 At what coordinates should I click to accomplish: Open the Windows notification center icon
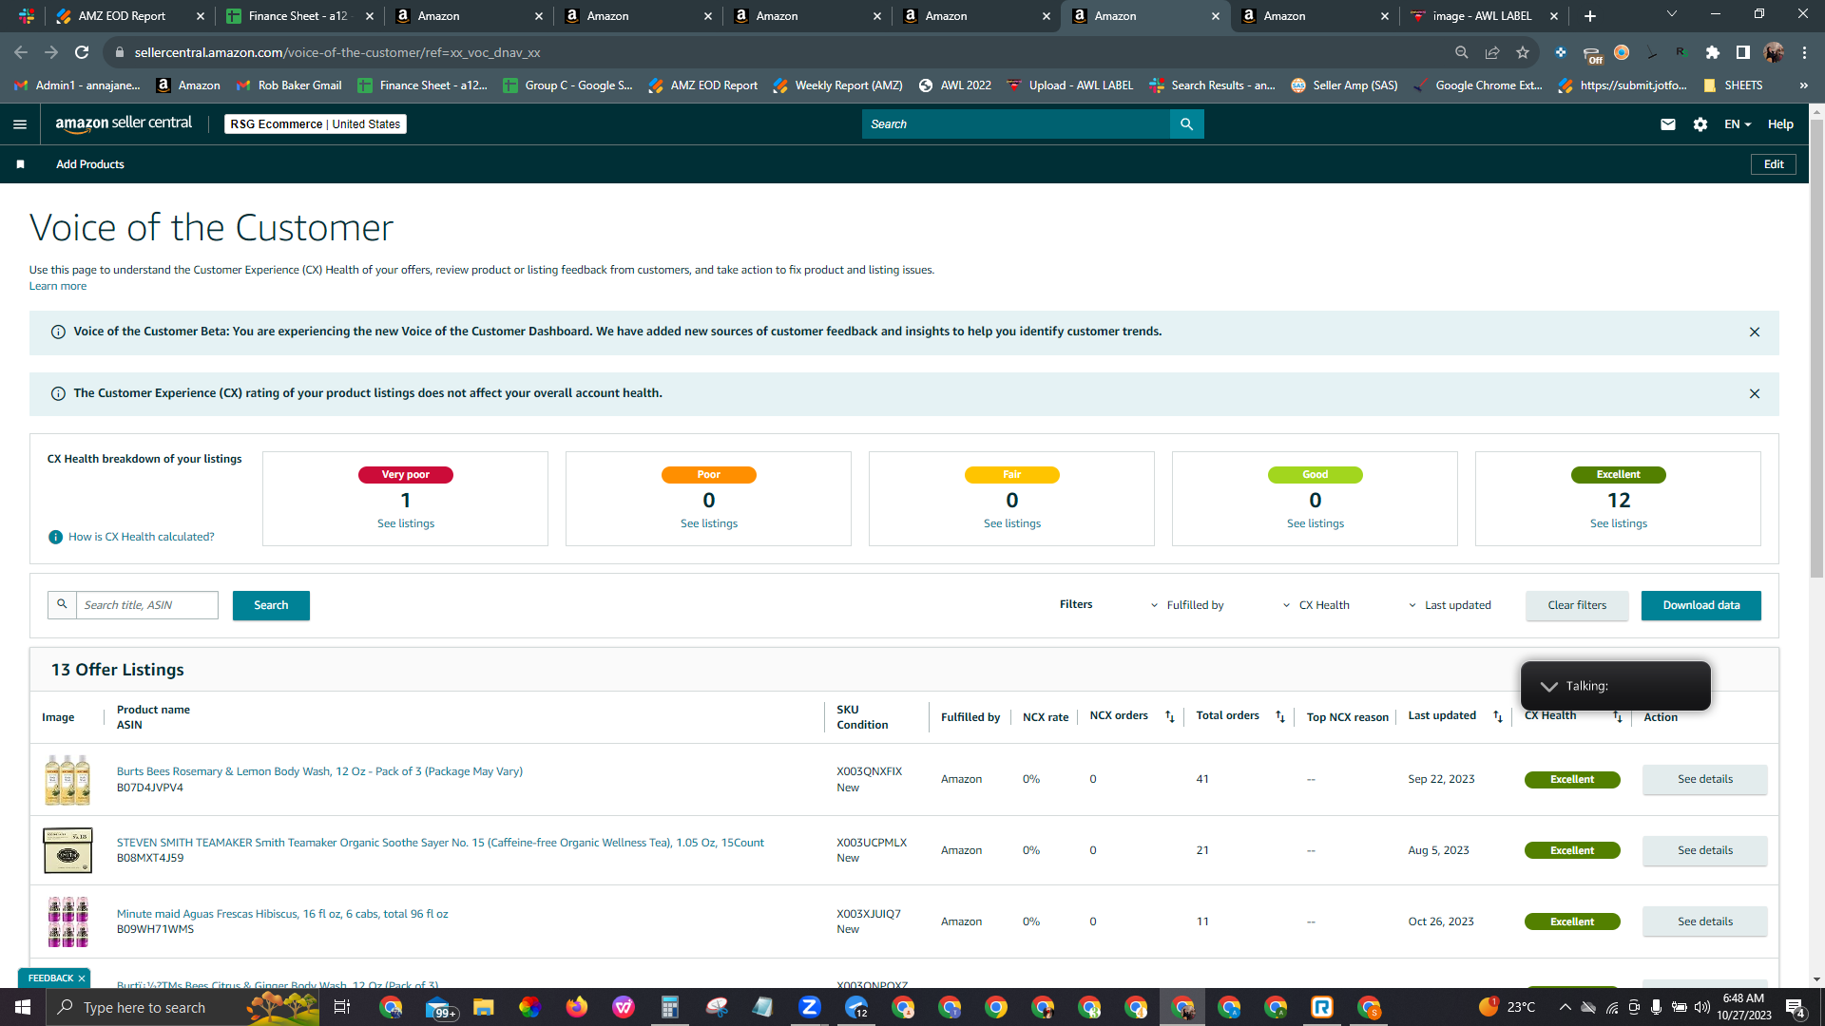[1796, 1008]
